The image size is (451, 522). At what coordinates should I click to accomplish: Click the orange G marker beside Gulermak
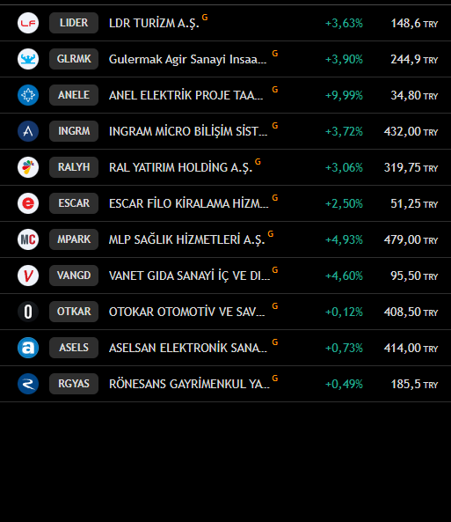275,54
